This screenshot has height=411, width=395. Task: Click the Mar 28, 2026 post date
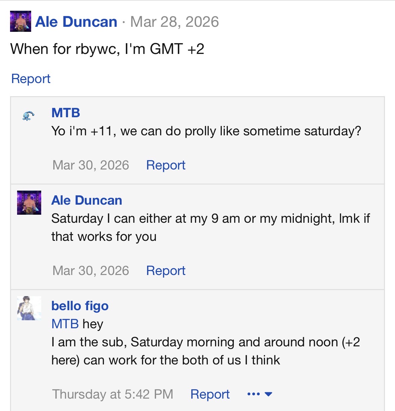tap(174, 22)
